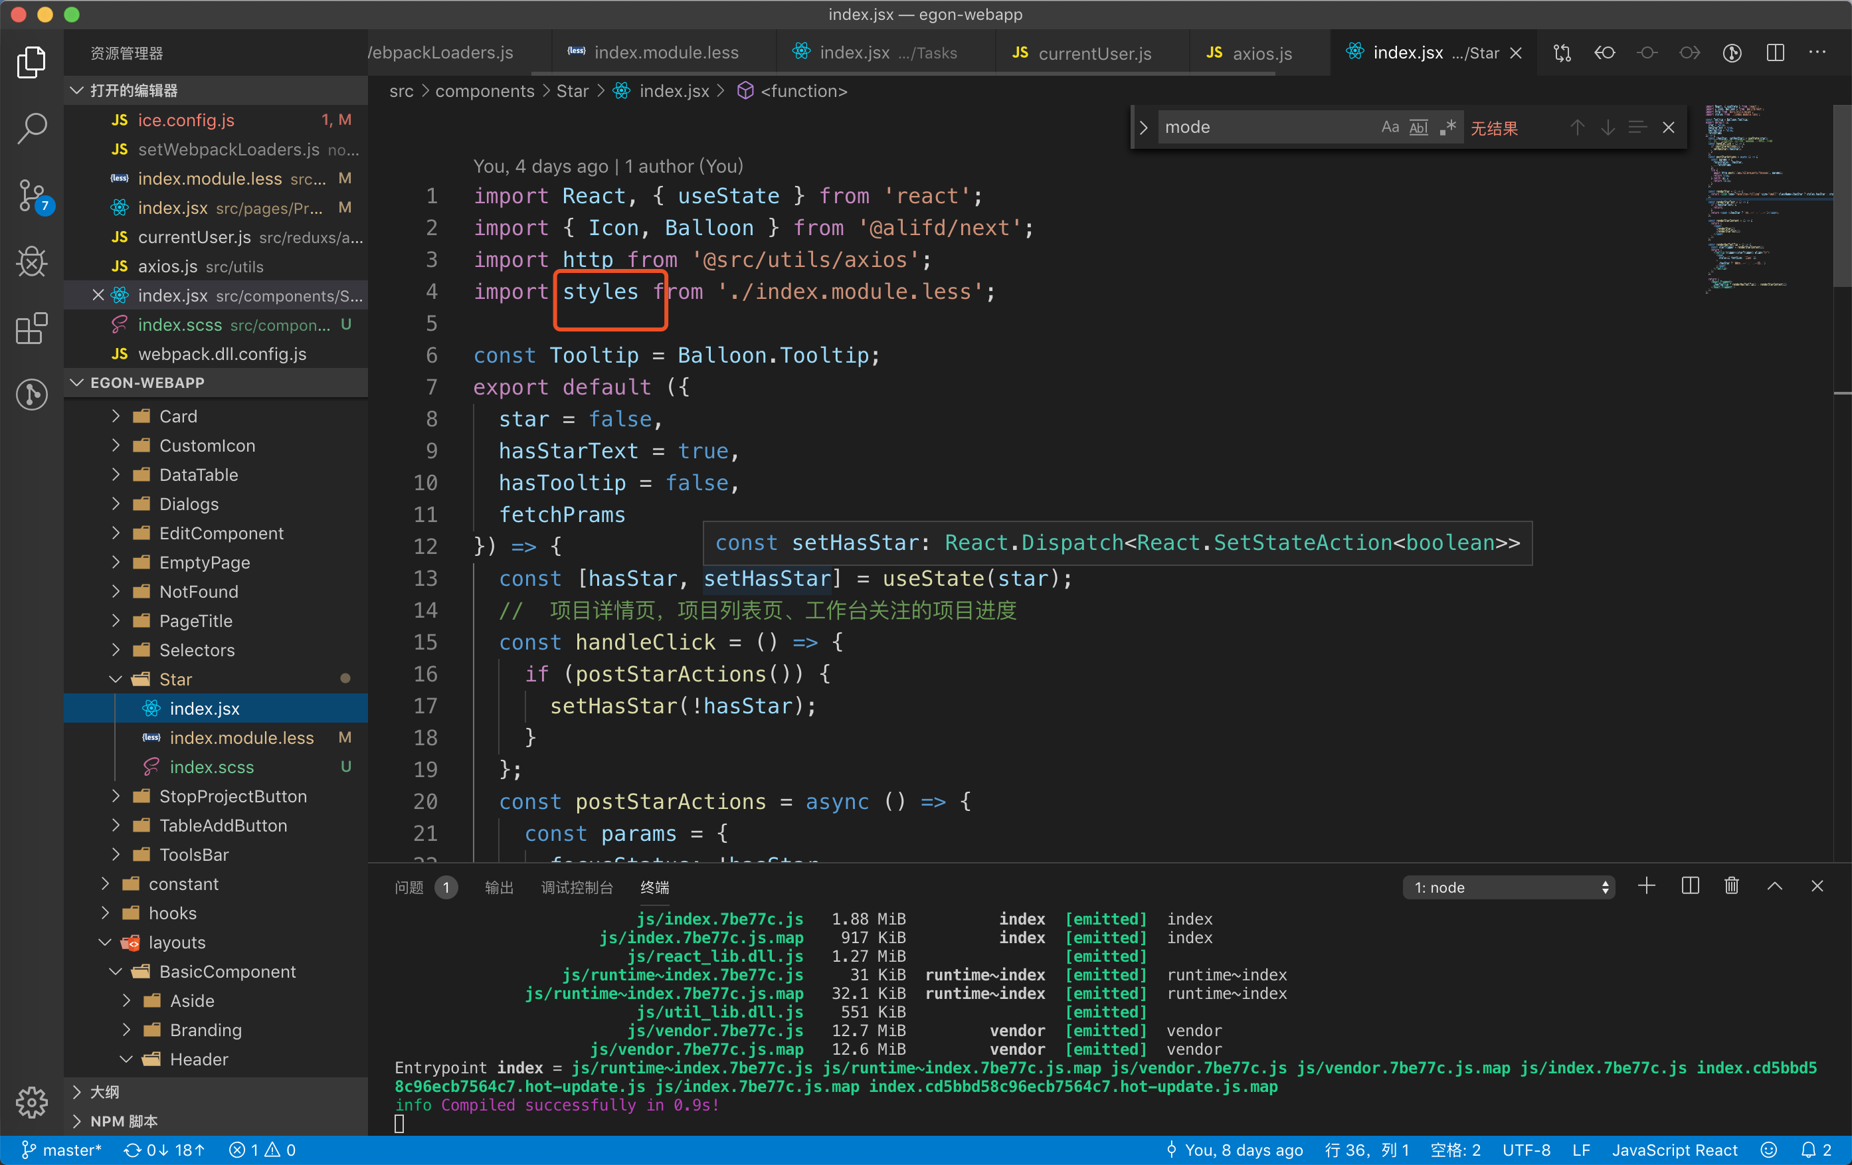Add a new terminal with the plus icon
The height and width of the screenshot is (1165, 1852).
tap(1647, 886)
